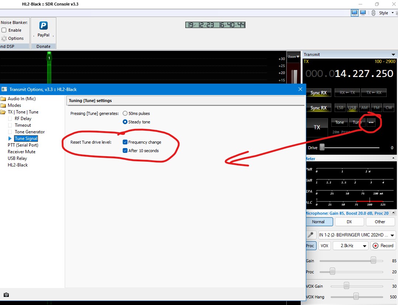Select the DX microphone profile tab

coord(349,222)
